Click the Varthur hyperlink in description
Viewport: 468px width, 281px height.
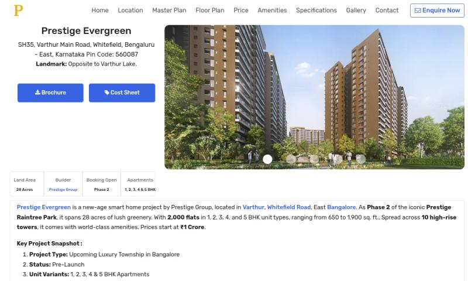253,207
